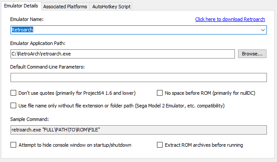Image resolution: width=277 pixels, height=162 pixels.
Task: Enable Attempt to hide console window
Action: [14, 145]
